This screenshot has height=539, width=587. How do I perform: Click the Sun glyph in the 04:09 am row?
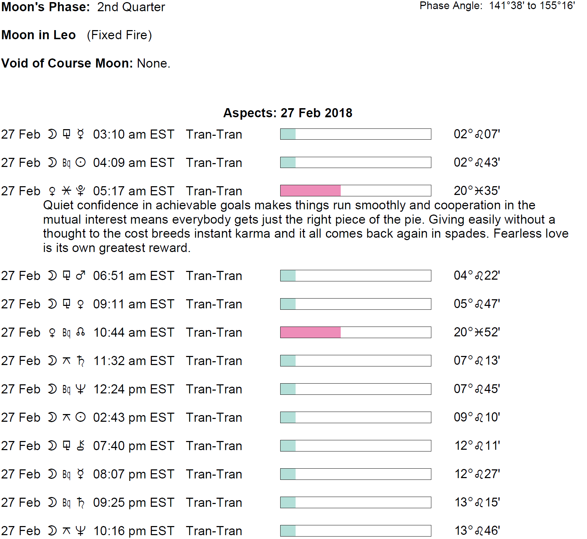pos(80,162)
